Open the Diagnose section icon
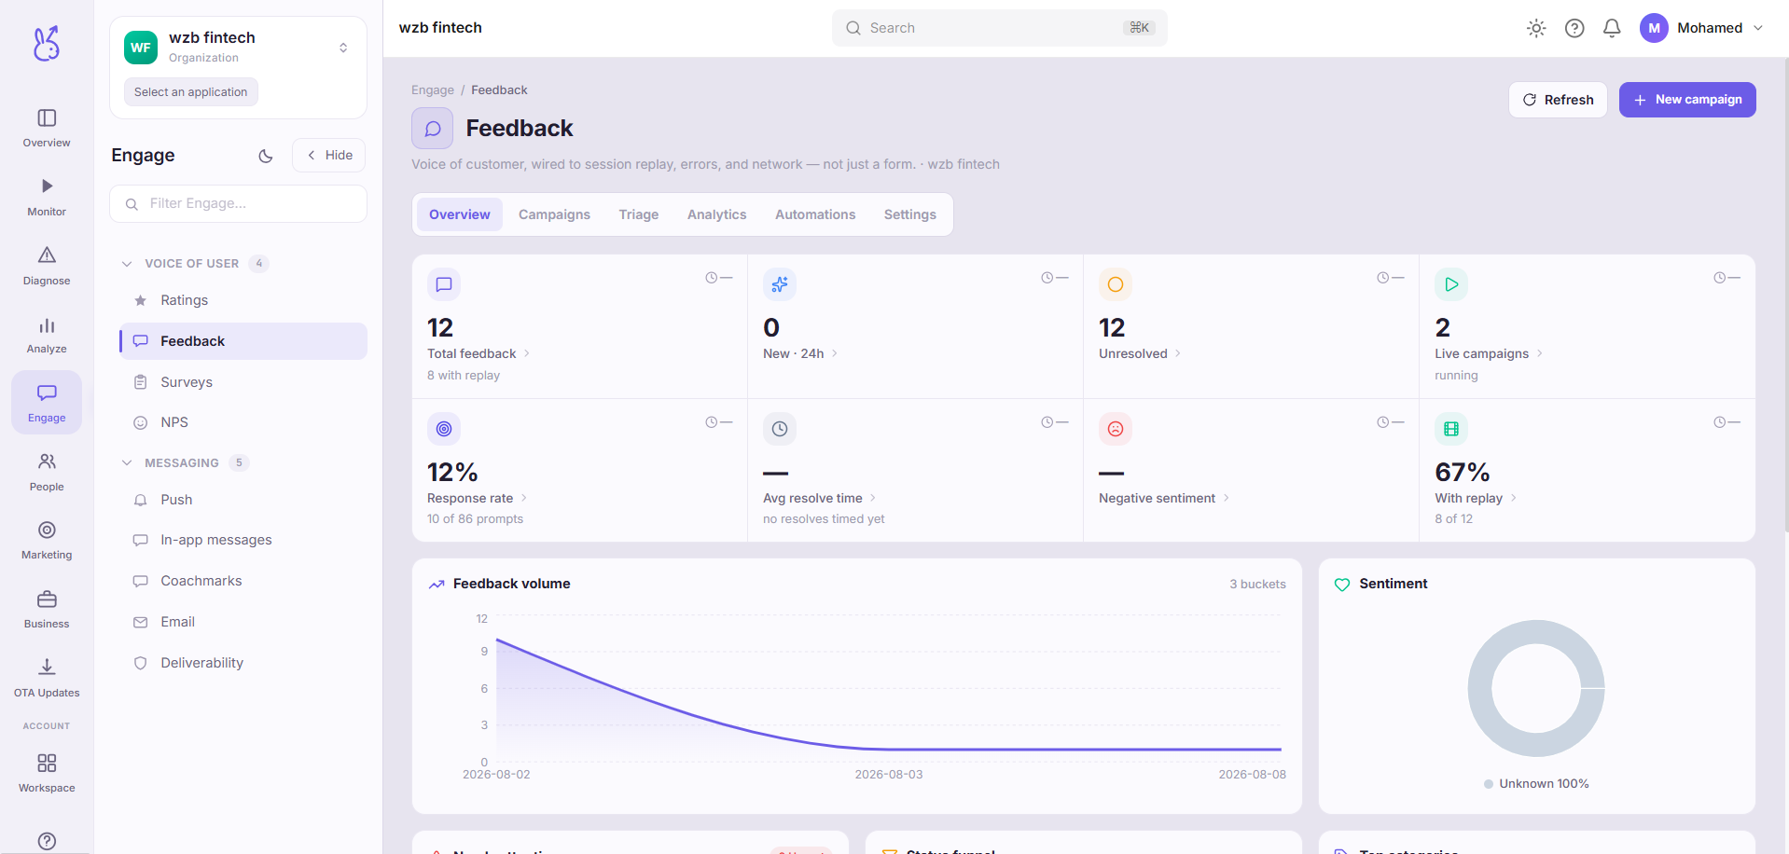1789x854 pixels. (x=47, y=255)
